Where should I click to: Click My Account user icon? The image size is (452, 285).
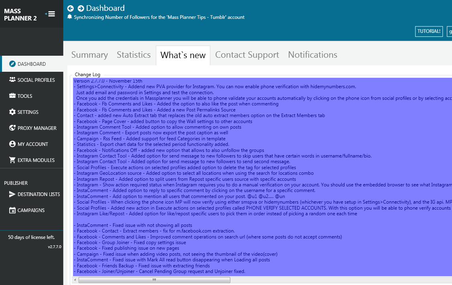click(x=12, y=144)
